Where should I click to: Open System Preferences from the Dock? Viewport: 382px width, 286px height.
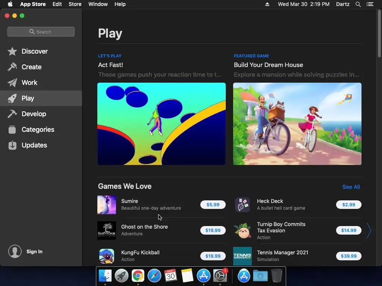tap(220, 276)
